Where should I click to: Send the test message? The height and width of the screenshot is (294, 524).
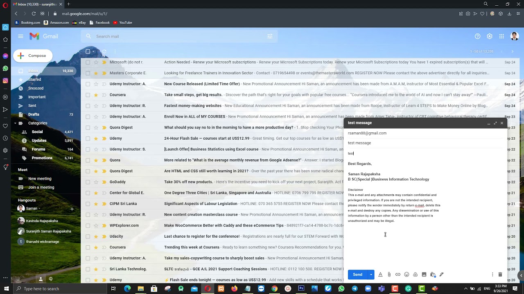[358, 274]
